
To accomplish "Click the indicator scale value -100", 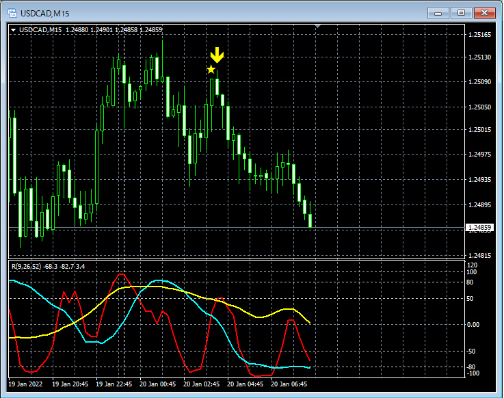I will 473,373.
